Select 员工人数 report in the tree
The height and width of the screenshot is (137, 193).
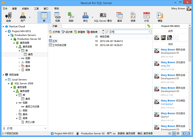(x=30, y=122)
